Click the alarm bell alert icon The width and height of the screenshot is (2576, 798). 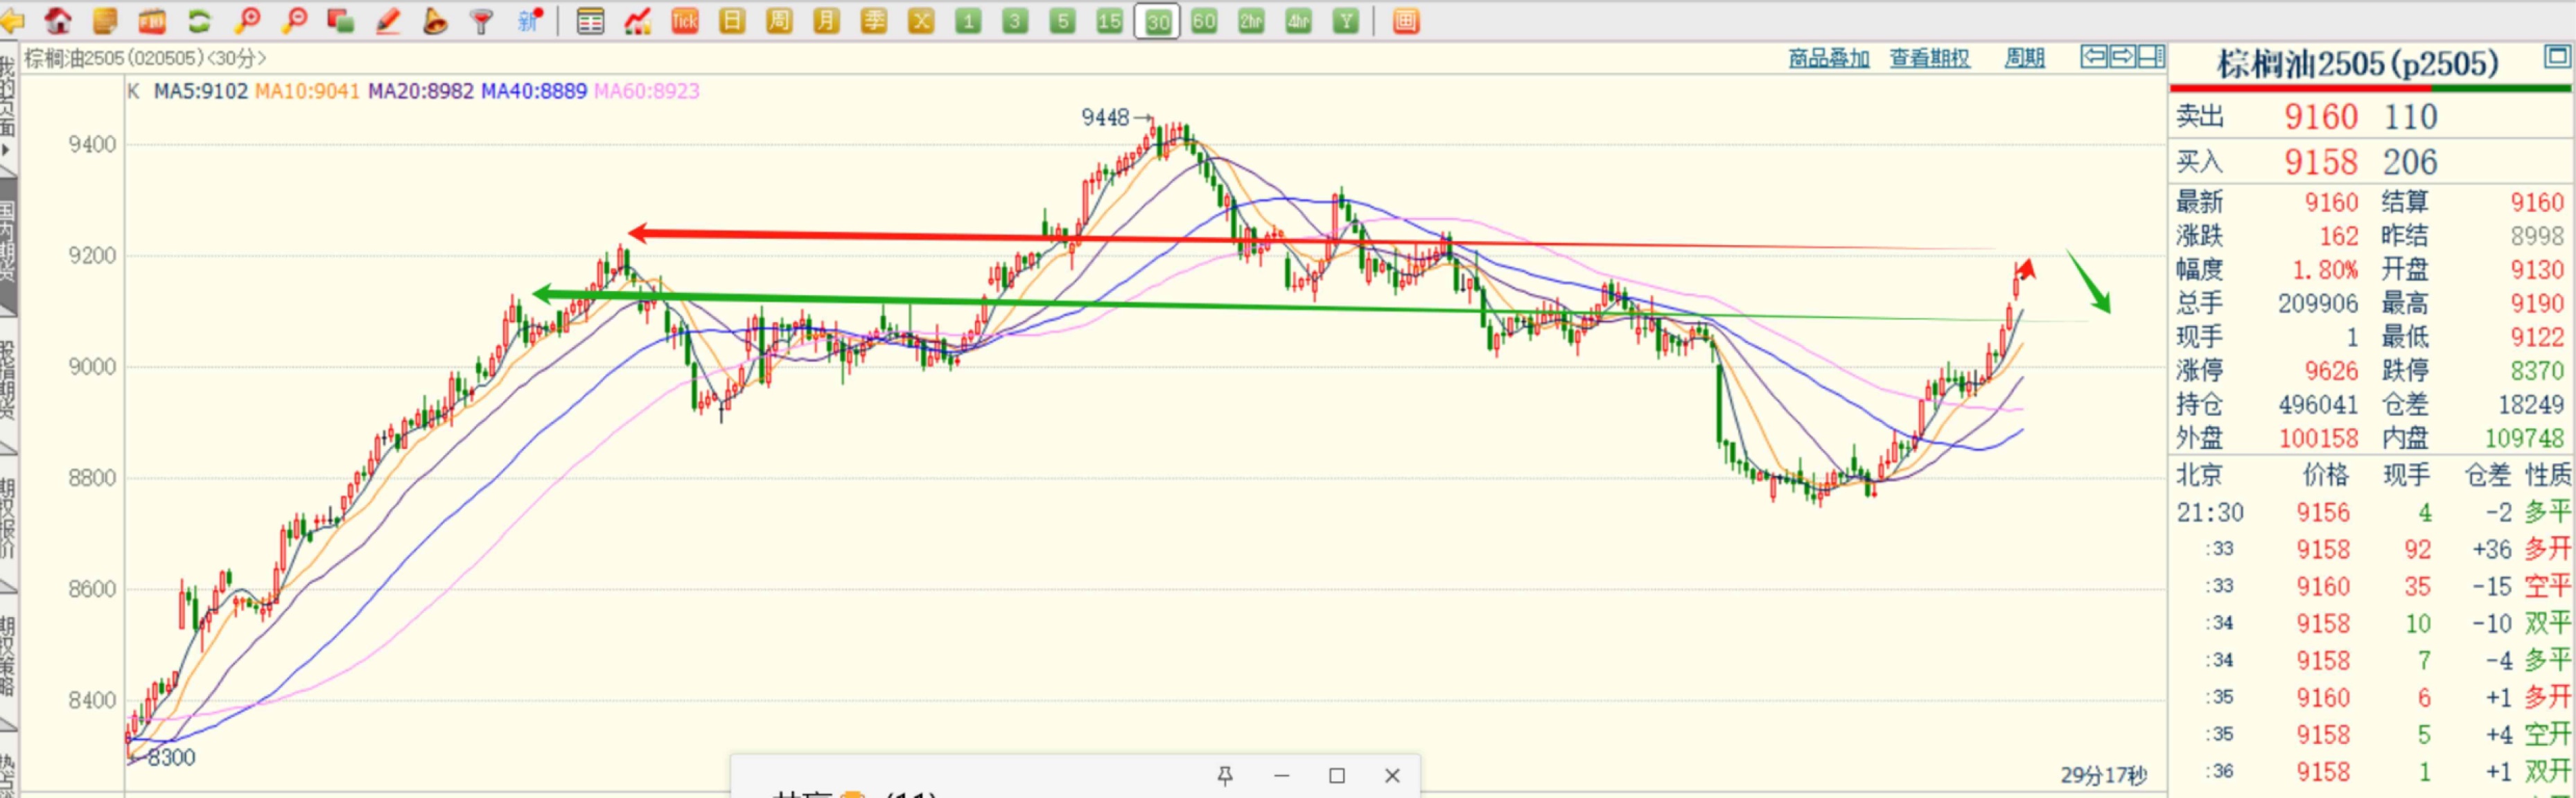(435, 20)
